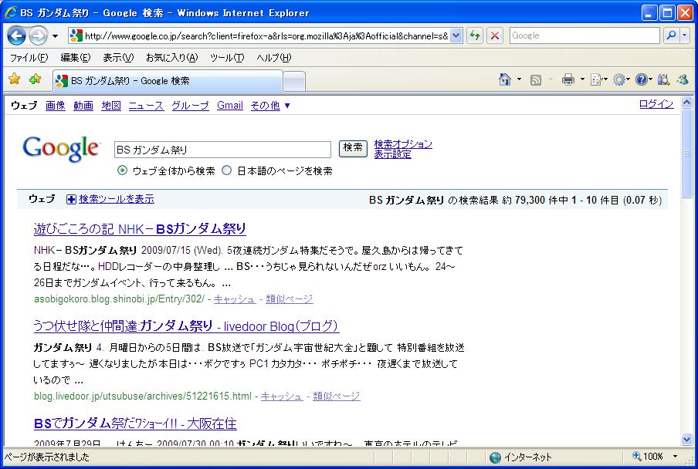Image resolution: width=698 pixels, height=469 pixels.
Task: Open the 動画 link in Google nav
Action: click(x=83, y=106)
